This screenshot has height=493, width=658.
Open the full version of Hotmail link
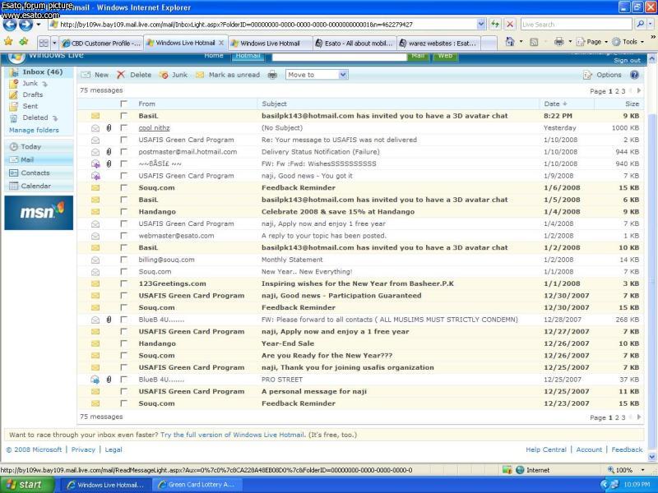232,435
